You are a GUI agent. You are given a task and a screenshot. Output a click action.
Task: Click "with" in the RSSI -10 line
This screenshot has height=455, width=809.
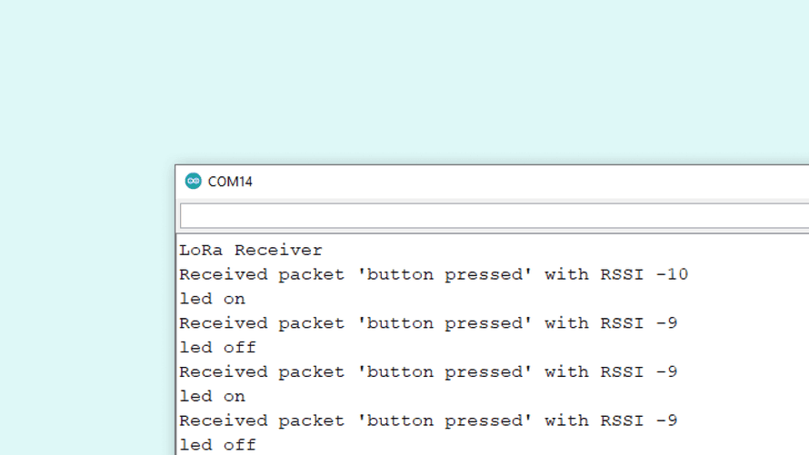coord(566,274)
